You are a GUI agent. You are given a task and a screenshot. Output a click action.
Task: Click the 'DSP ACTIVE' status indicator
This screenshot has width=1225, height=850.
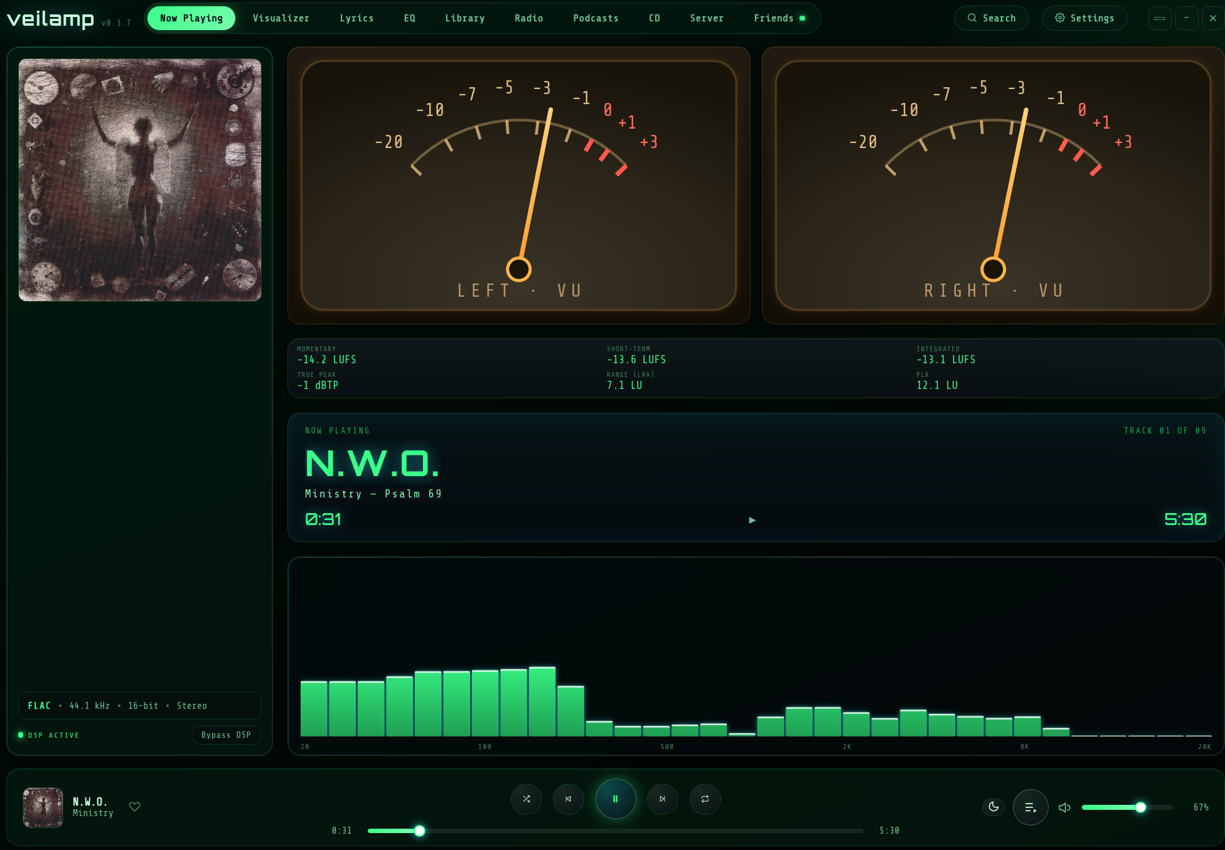point(49,735)
